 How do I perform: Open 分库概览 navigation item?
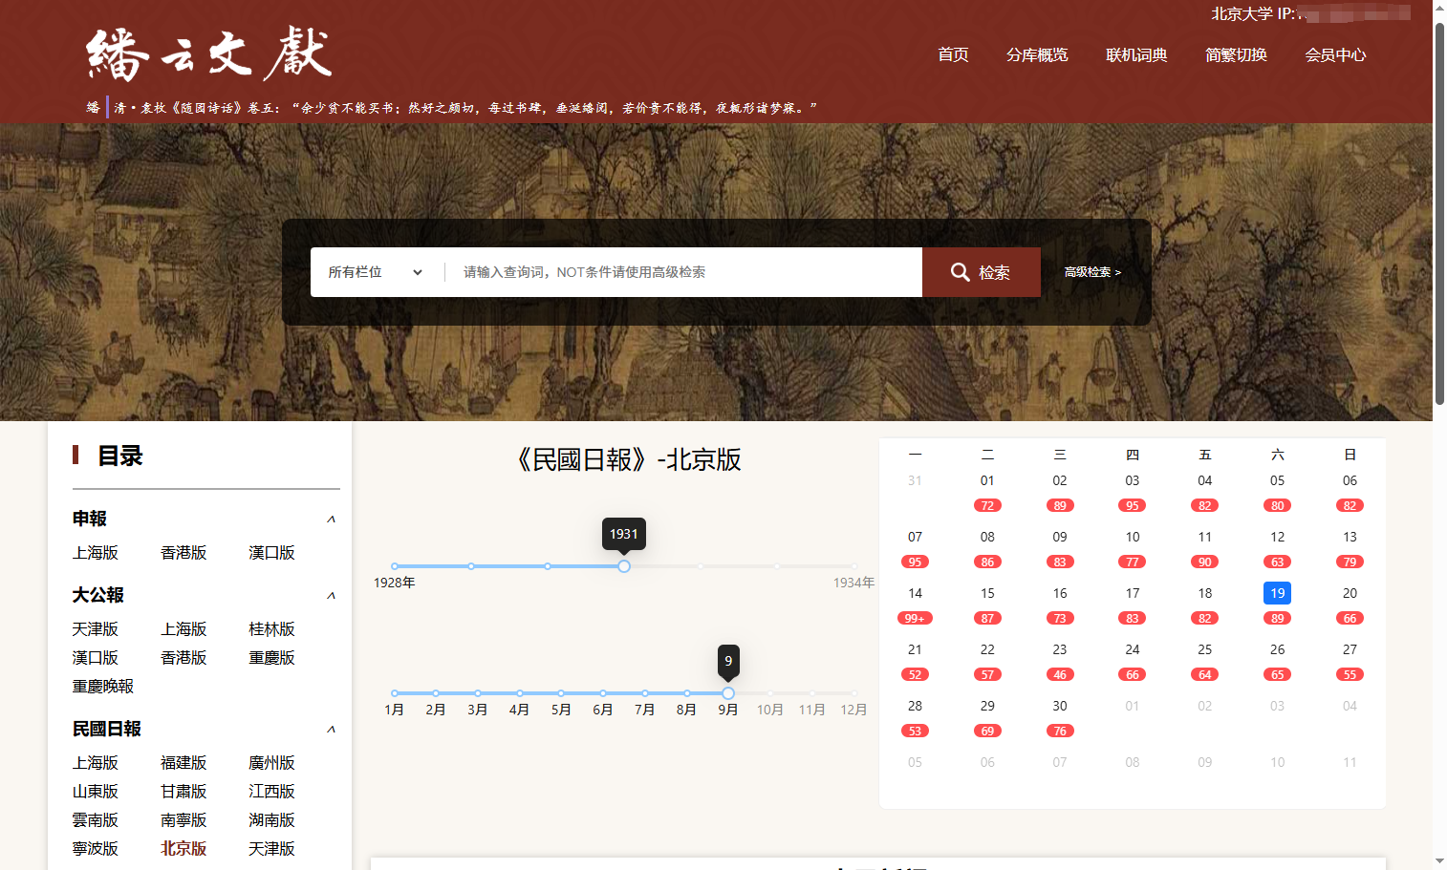point(1037,54)
